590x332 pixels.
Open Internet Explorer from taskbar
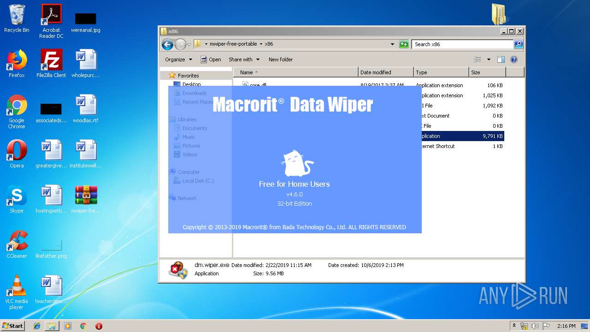pyautogui.click(x=37, y=326)
